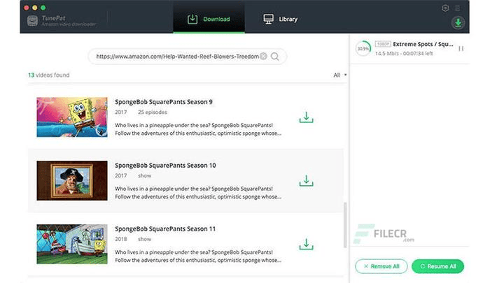Viewport: 490px width, 283px height.
Task: Click the 2018 year label of Season 11
Action: click(120, 239)
